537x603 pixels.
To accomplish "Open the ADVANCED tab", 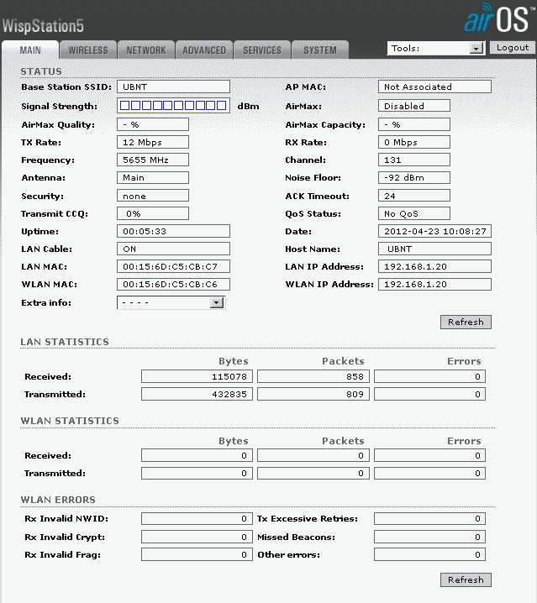I will coord(204,50).
